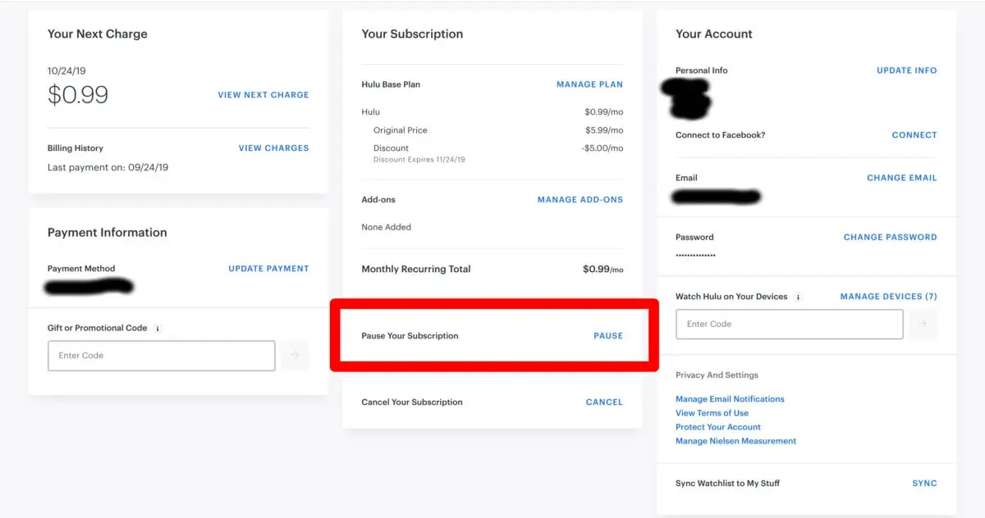985x518 pixels.
Task: Click the $0.99 next charge amount
Action: click(x=78, y=95)
